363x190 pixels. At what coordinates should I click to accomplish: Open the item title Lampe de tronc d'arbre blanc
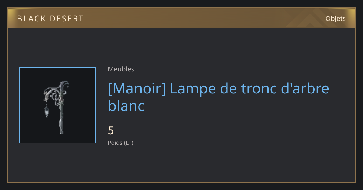click(x=218, y=97)
